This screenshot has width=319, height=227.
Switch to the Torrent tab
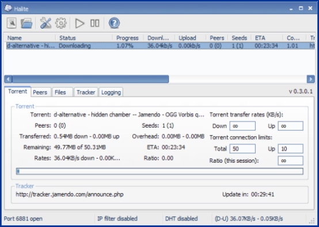coord(17,91)
